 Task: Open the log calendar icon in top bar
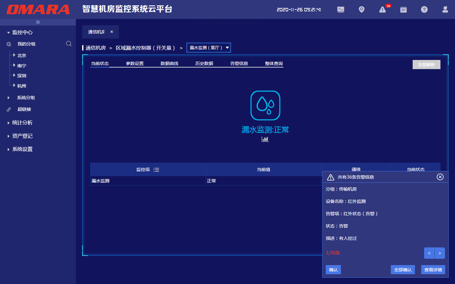(x=403, y=9)
